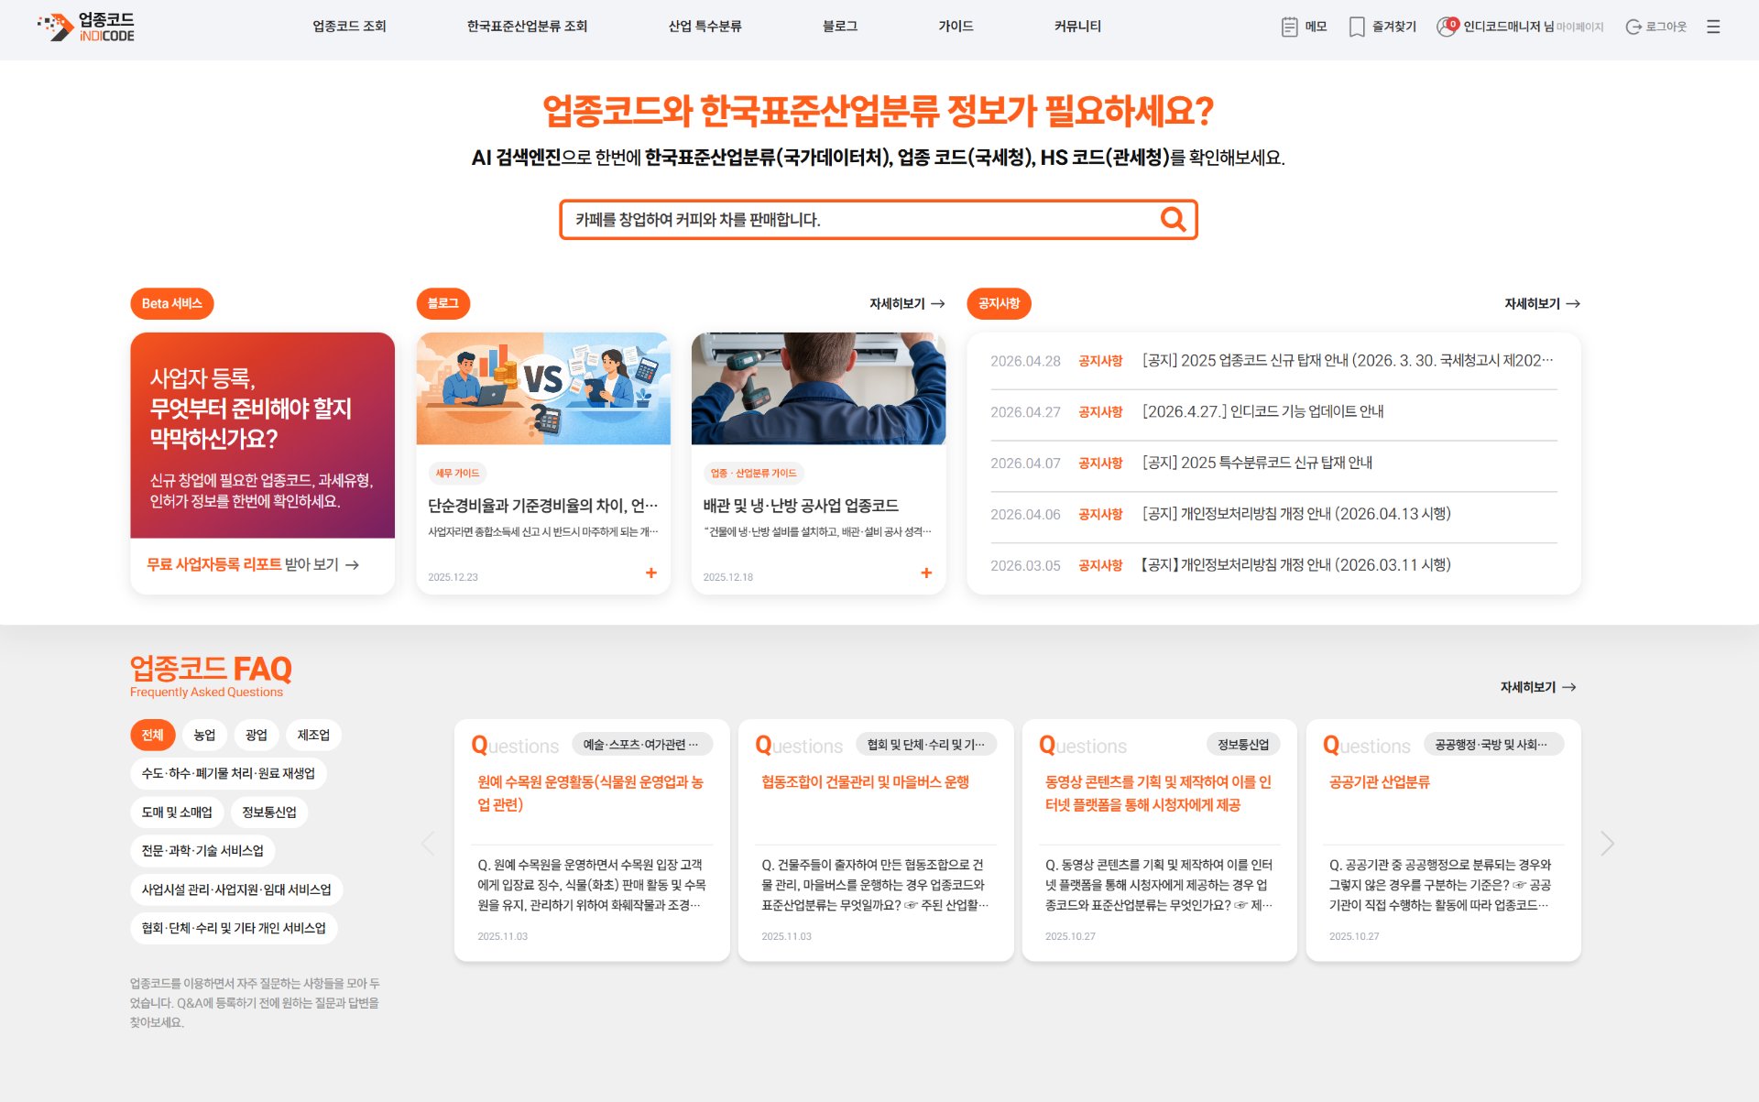The height and width of the screenshot is (1102, 1759).
Task: Select the 농업 FAQ category filter
Action: 204,735
